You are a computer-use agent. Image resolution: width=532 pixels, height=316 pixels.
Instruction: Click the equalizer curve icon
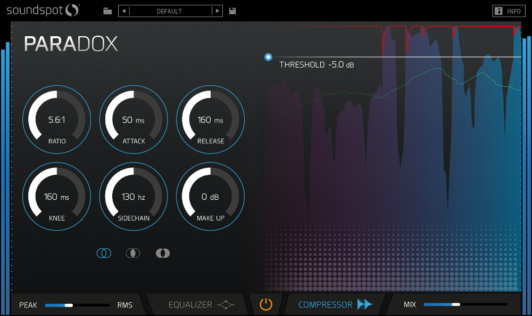pos(226,305)
